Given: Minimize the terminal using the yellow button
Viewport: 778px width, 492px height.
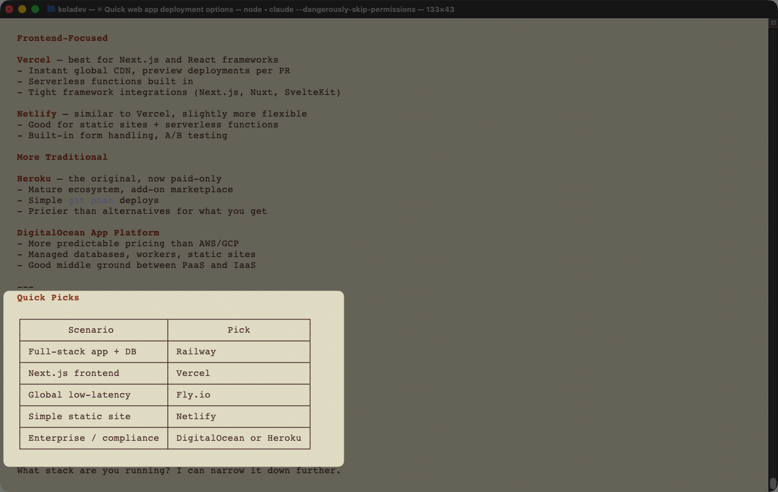Looking at the screenshot, I should pyautogui.click(x=22, y=9).
